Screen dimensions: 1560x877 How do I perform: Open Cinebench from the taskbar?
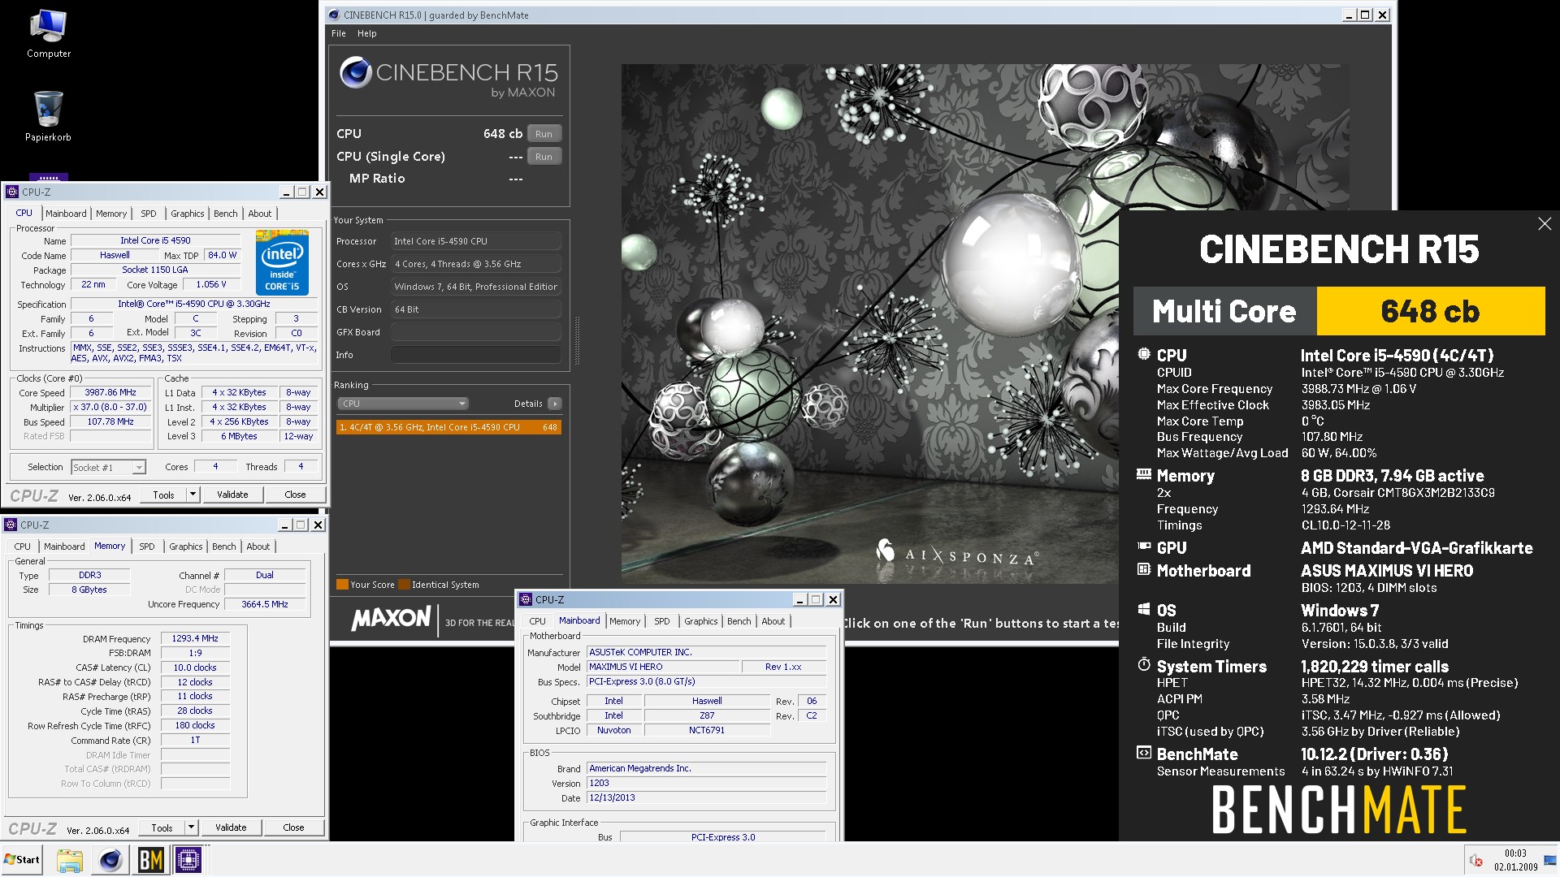point(110,860)
